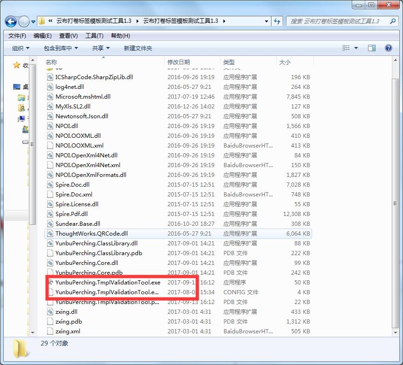Select NPOI.OpenXml4Net.xml file icon
The image size is (403, 365).
click(50, 165)
